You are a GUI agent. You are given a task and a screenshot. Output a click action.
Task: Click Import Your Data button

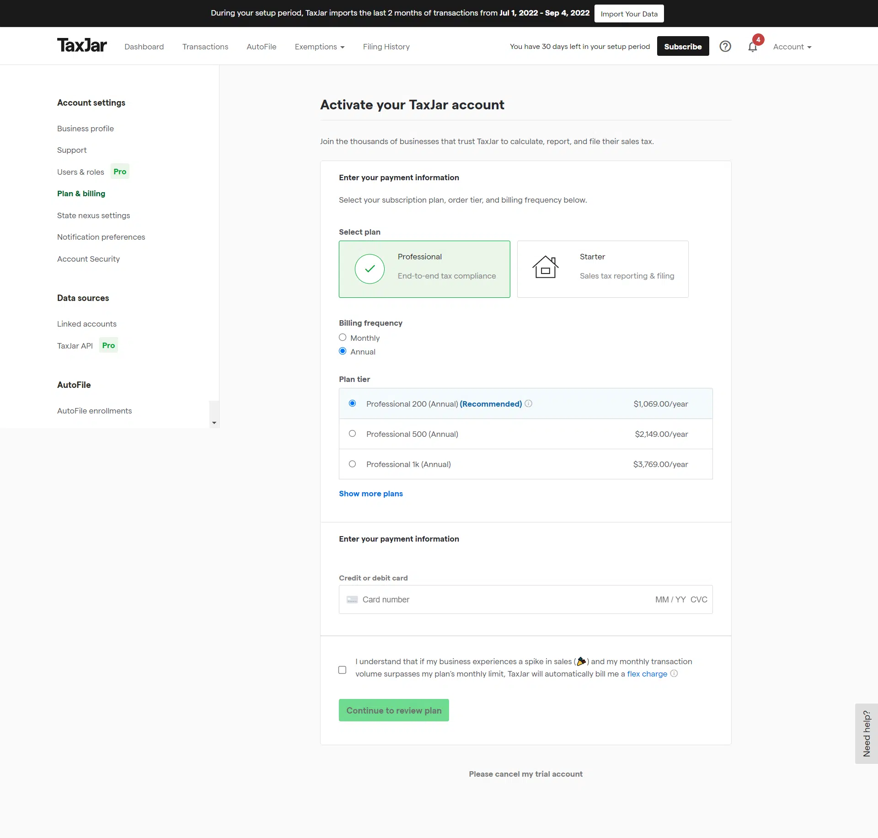629,14
